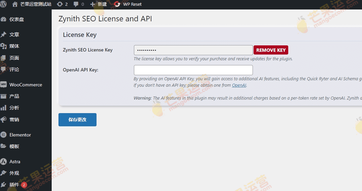Click the Zynith SEO License and API heading

[x=105, y=19]
